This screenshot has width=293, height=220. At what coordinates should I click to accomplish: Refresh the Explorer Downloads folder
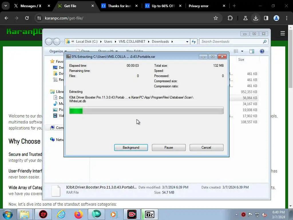pos(194,42)
